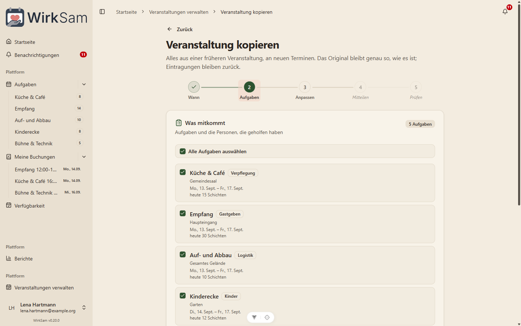Collapse the Aufgaben sidebar section chevron
The height and width of the screenshot is (326, 521).
tap(84, 84)
